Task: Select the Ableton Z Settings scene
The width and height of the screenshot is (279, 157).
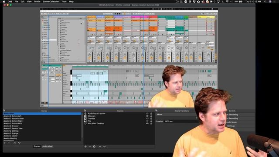Action: [42, 131]
